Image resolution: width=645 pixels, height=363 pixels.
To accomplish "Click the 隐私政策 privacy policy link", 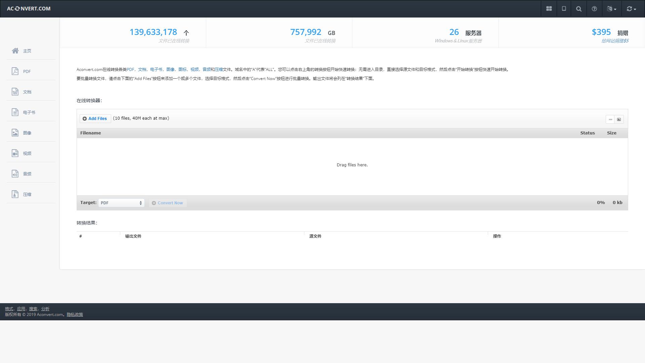I will point(75,315).
